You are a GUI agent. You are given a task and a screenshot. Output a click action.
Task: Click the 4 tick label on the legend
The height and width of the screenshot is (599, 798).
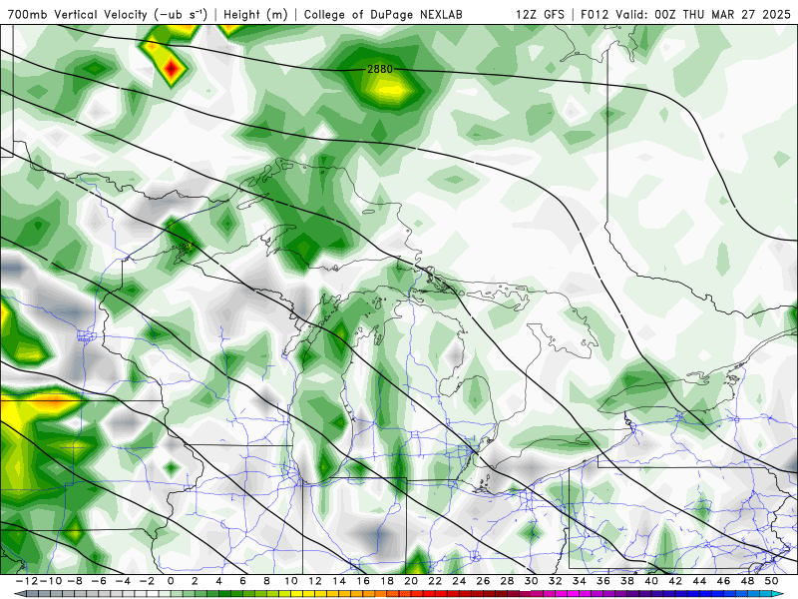218,581
